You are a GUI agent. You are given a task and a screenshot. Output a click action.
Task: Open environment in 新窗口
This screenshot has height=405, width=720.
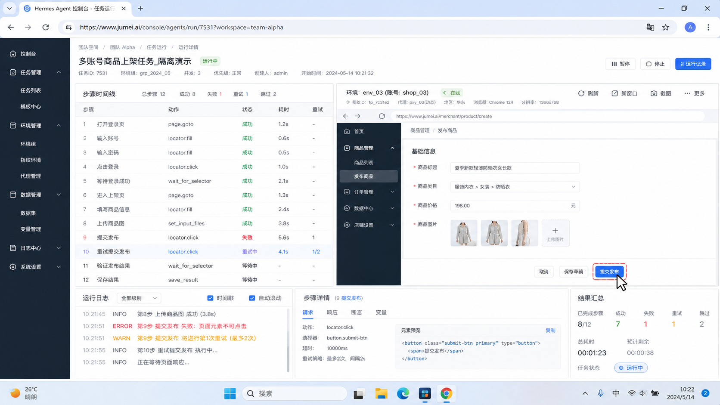pos(624,93)
